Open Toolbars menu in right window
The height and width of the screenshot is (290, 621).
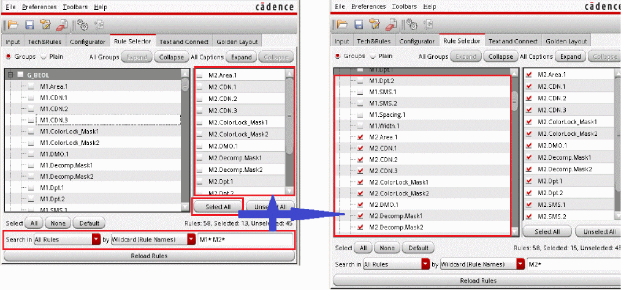tap(405, 7)
